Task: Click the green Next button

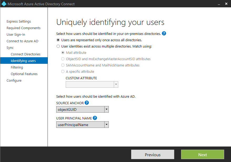Action: (x=202, y=155)
